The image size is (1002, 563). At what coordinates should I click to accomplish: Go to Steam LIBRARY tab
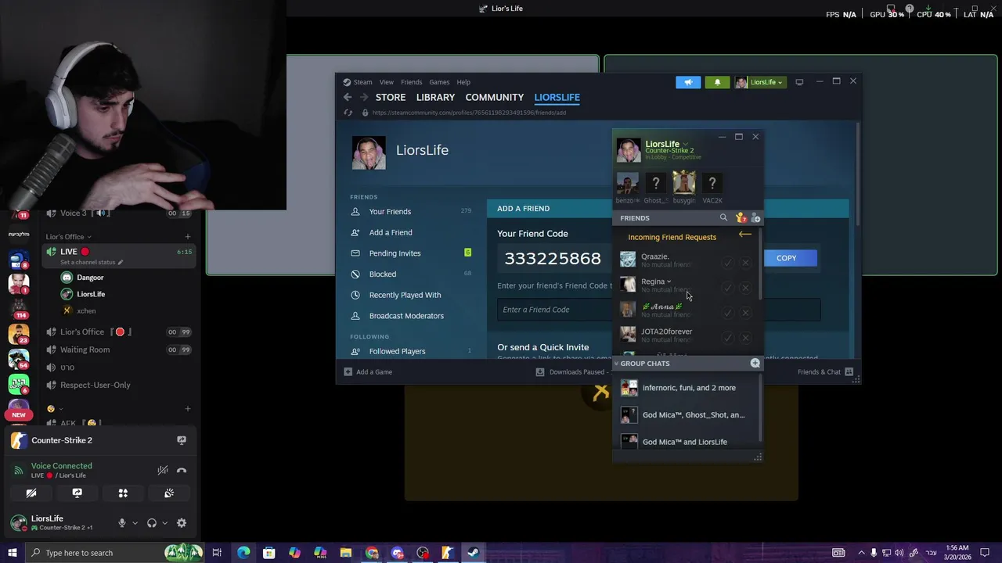[x=435, y=97]
